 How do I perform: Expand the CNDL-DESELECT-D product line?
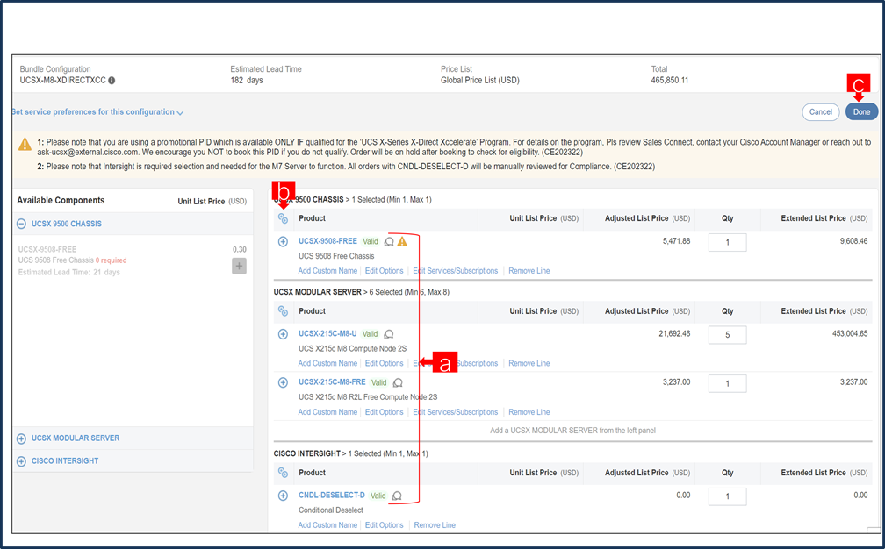click(x=284, y=496)
